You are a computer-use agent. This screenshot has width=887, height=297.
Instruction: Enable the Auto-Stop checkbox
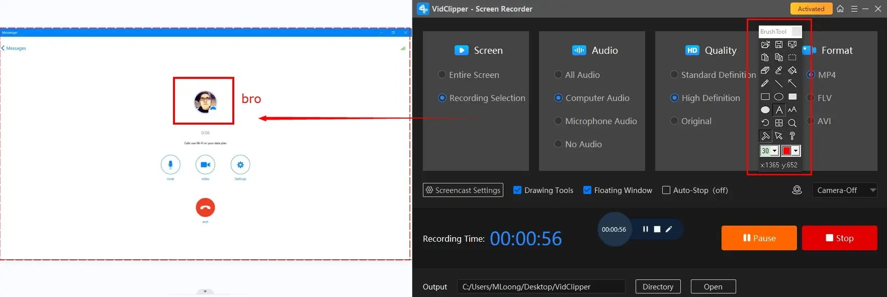tap(666, 190)
